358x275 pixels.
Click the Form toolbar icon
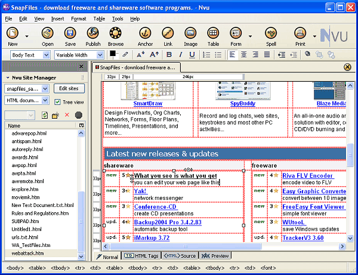click(236, 33)
